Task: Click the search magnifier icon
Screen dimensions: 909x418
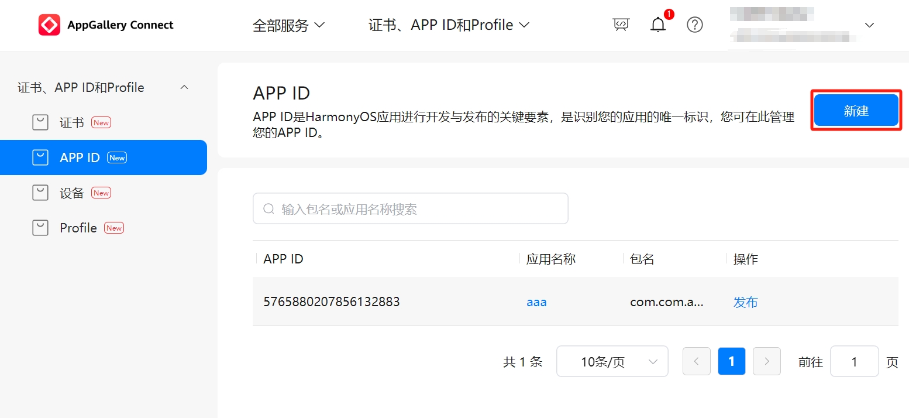Action: (268, 209)
